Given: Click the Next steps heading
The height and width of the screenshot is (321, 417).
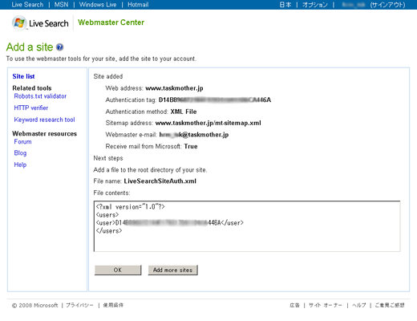Looking at the screenshot, I should [x=108, y=158].
